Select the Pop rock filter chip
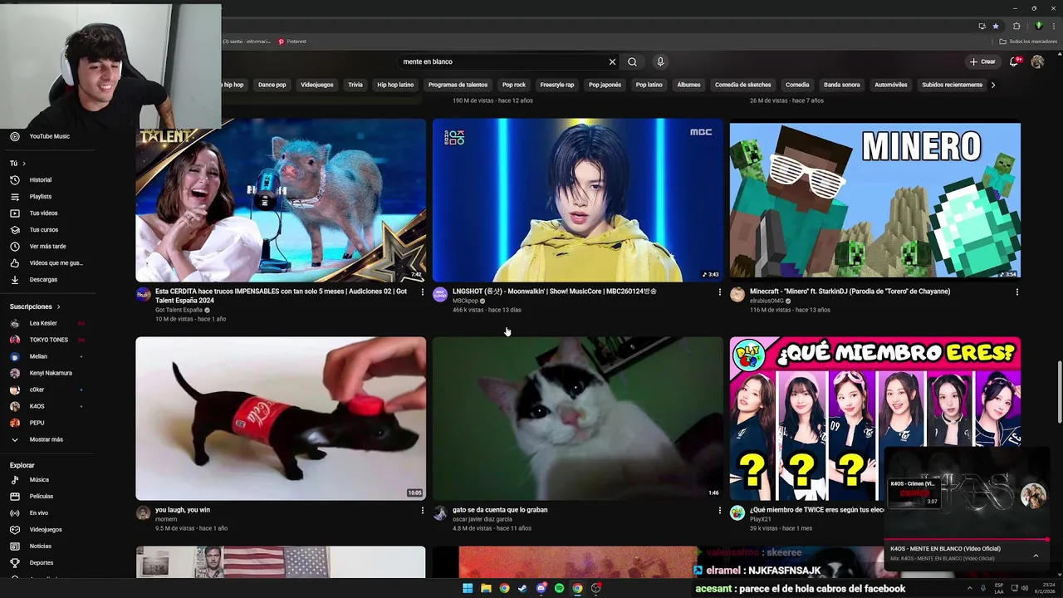The height and width of the screenshot is (598, 1063). click(514, 85)
